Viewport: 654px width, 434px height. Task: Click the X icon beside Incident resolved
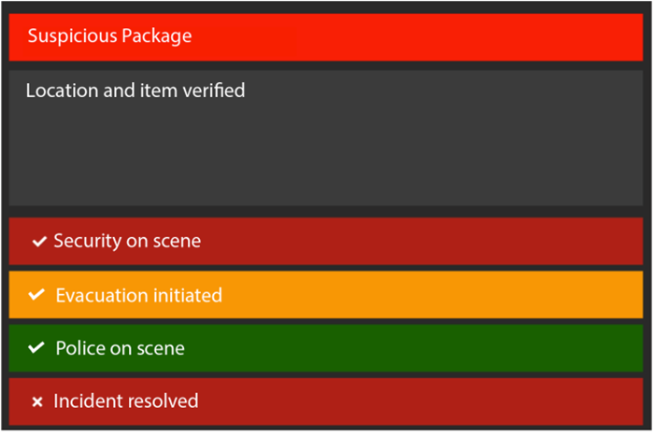pyautogui.click(x=37, y=402)
